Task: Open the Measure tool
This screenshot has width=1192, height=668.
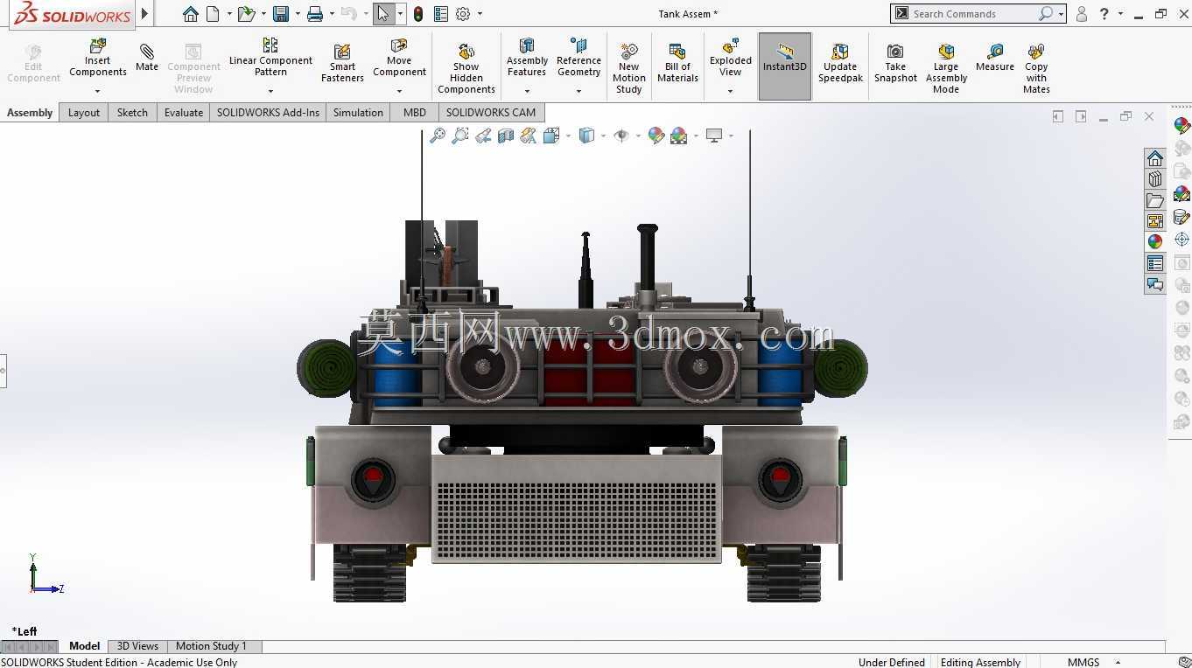Action: click(x=995, y=59)
